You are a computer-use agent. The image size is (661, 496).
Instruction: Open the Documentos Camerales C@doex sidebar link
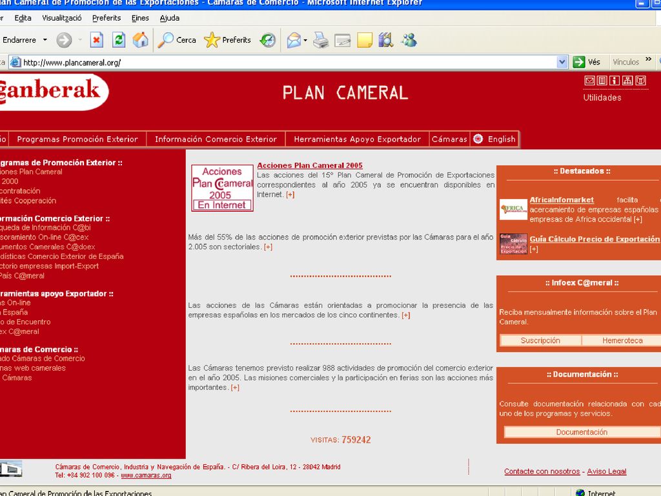(x=48, y=247)
